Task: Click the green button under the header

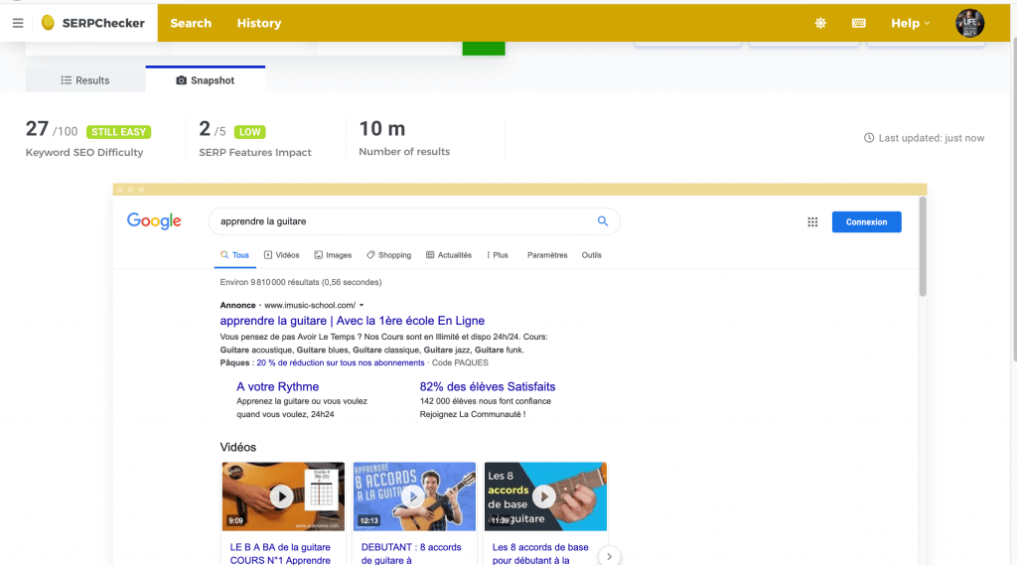Action: coord(484,49)
